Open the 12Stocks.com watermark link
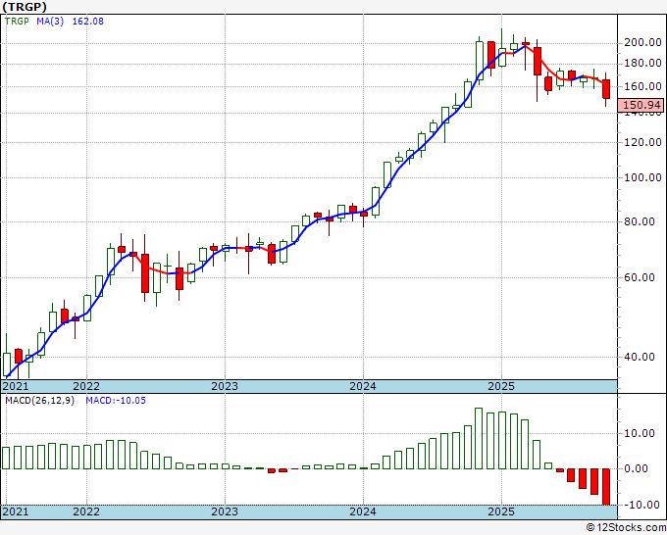Screen dimensions: 667x535 pos(625,527)
